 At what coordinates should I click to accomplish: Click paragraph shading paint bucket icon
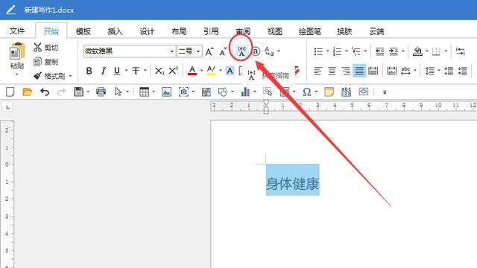point(417,51)
